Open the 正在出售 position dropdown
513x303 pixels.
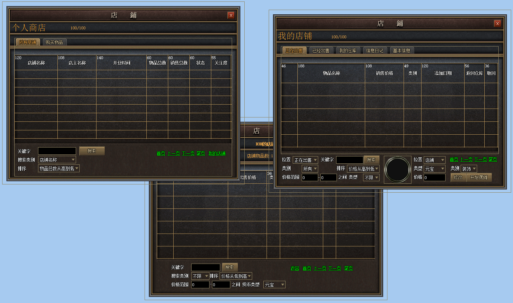pos(305,160)
